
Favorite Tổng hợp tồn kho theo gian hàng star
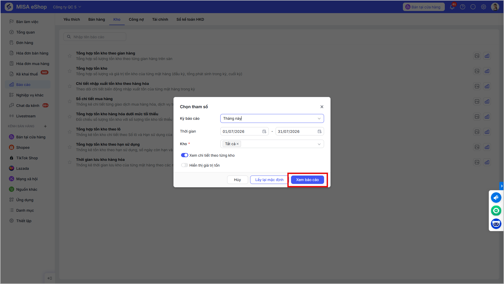(x=70, y=56)
